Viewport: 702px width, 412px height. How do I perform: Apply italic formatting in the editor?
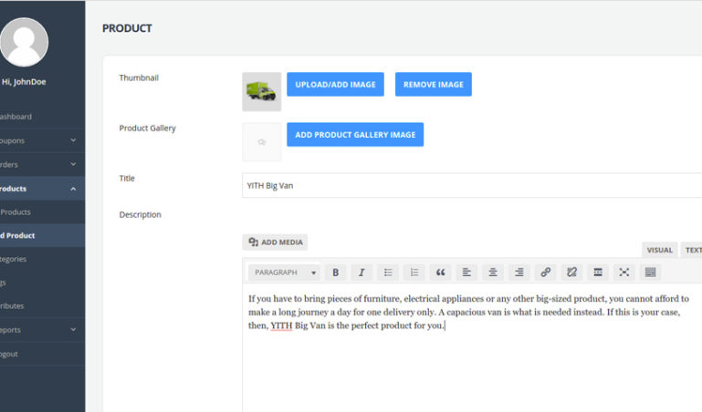[x=361, y=273]
